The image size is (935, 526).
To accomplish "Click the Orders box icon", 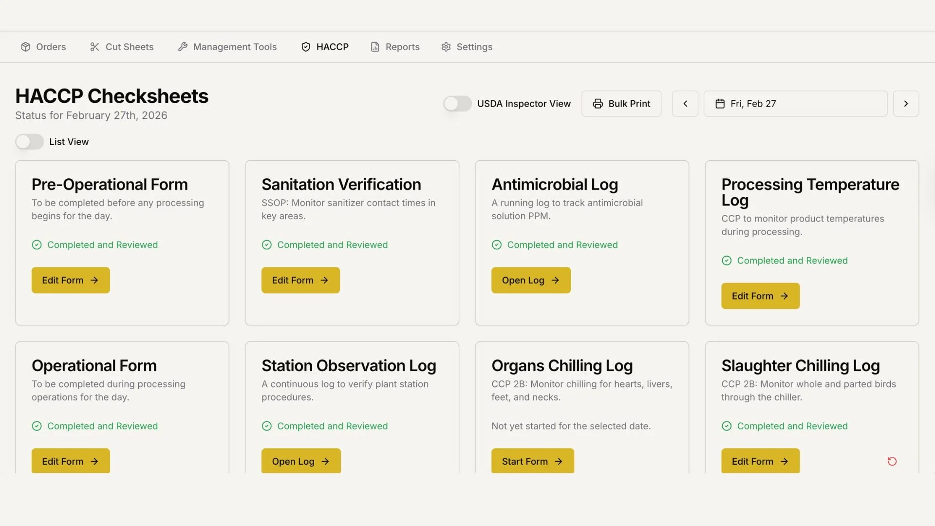I will pyautogui.click(x=25, y=47).
